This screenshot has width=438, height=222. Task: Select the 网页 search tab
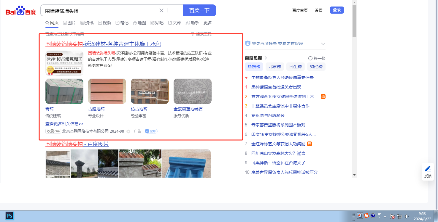(x=52, y=23)
